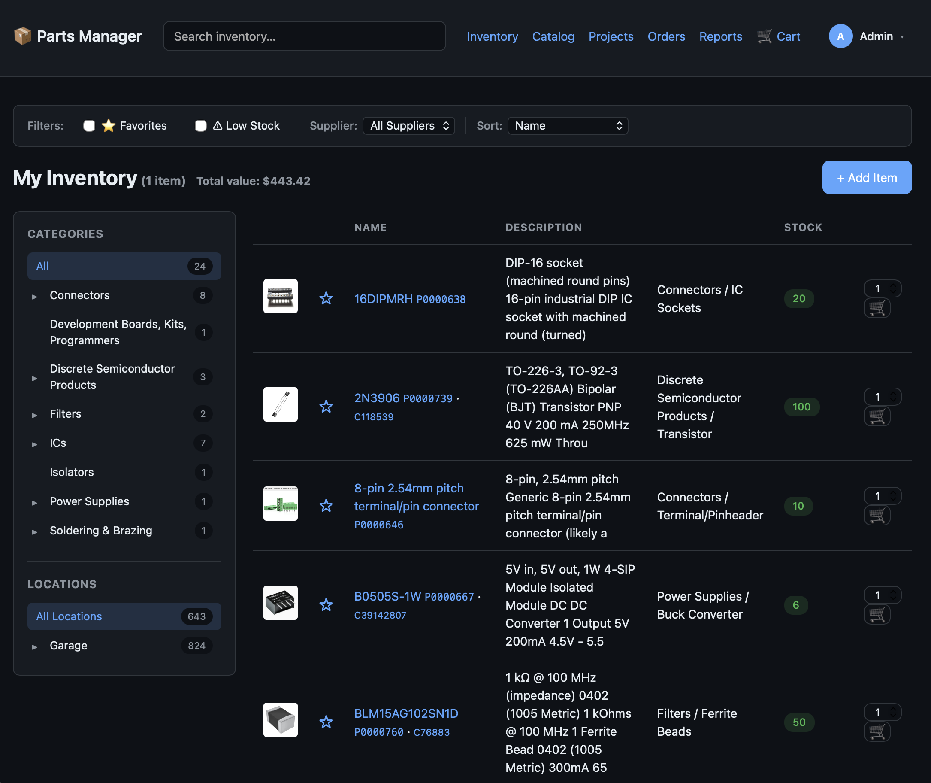Star the 8-pin terminal connector item
Screen dimensions: 931x783
click(326, 505)
